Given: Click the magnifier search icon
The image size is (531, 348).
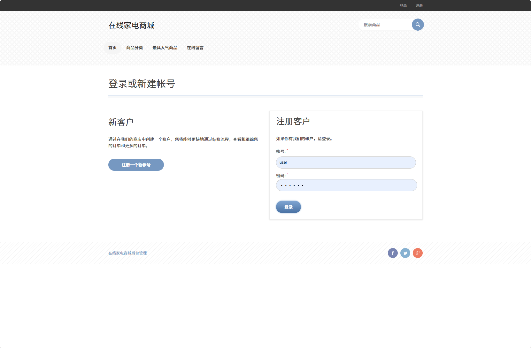Looking at the screenshot, I should 418,25.
